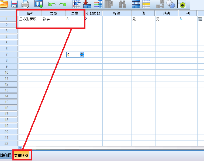This screenshot has width=204, height=161.
Task: Recall recently used dialogs icon
Action: pyautogui.click(x=39, y=4)
